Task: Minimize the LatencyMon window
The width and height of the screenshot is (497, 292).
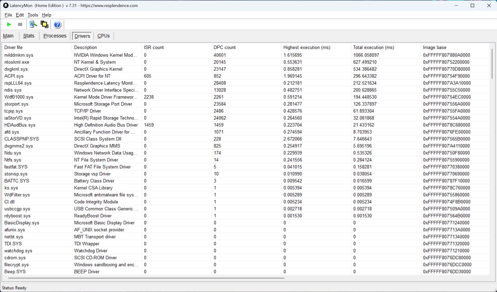Action: pos(456,5)
